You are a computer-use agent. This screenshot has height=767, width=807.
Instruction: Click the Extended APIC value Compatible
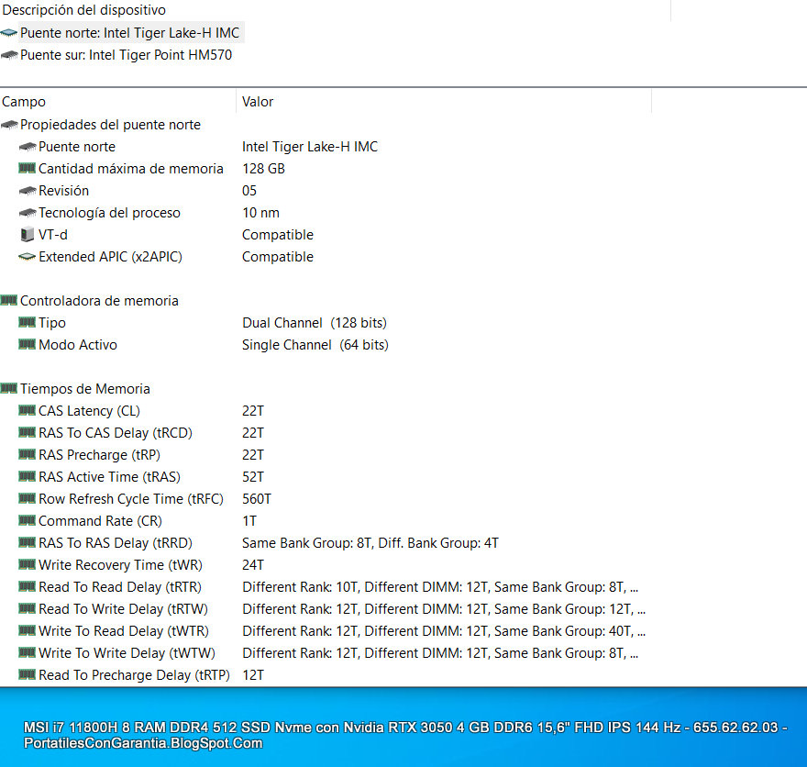(x=278, y=257)
